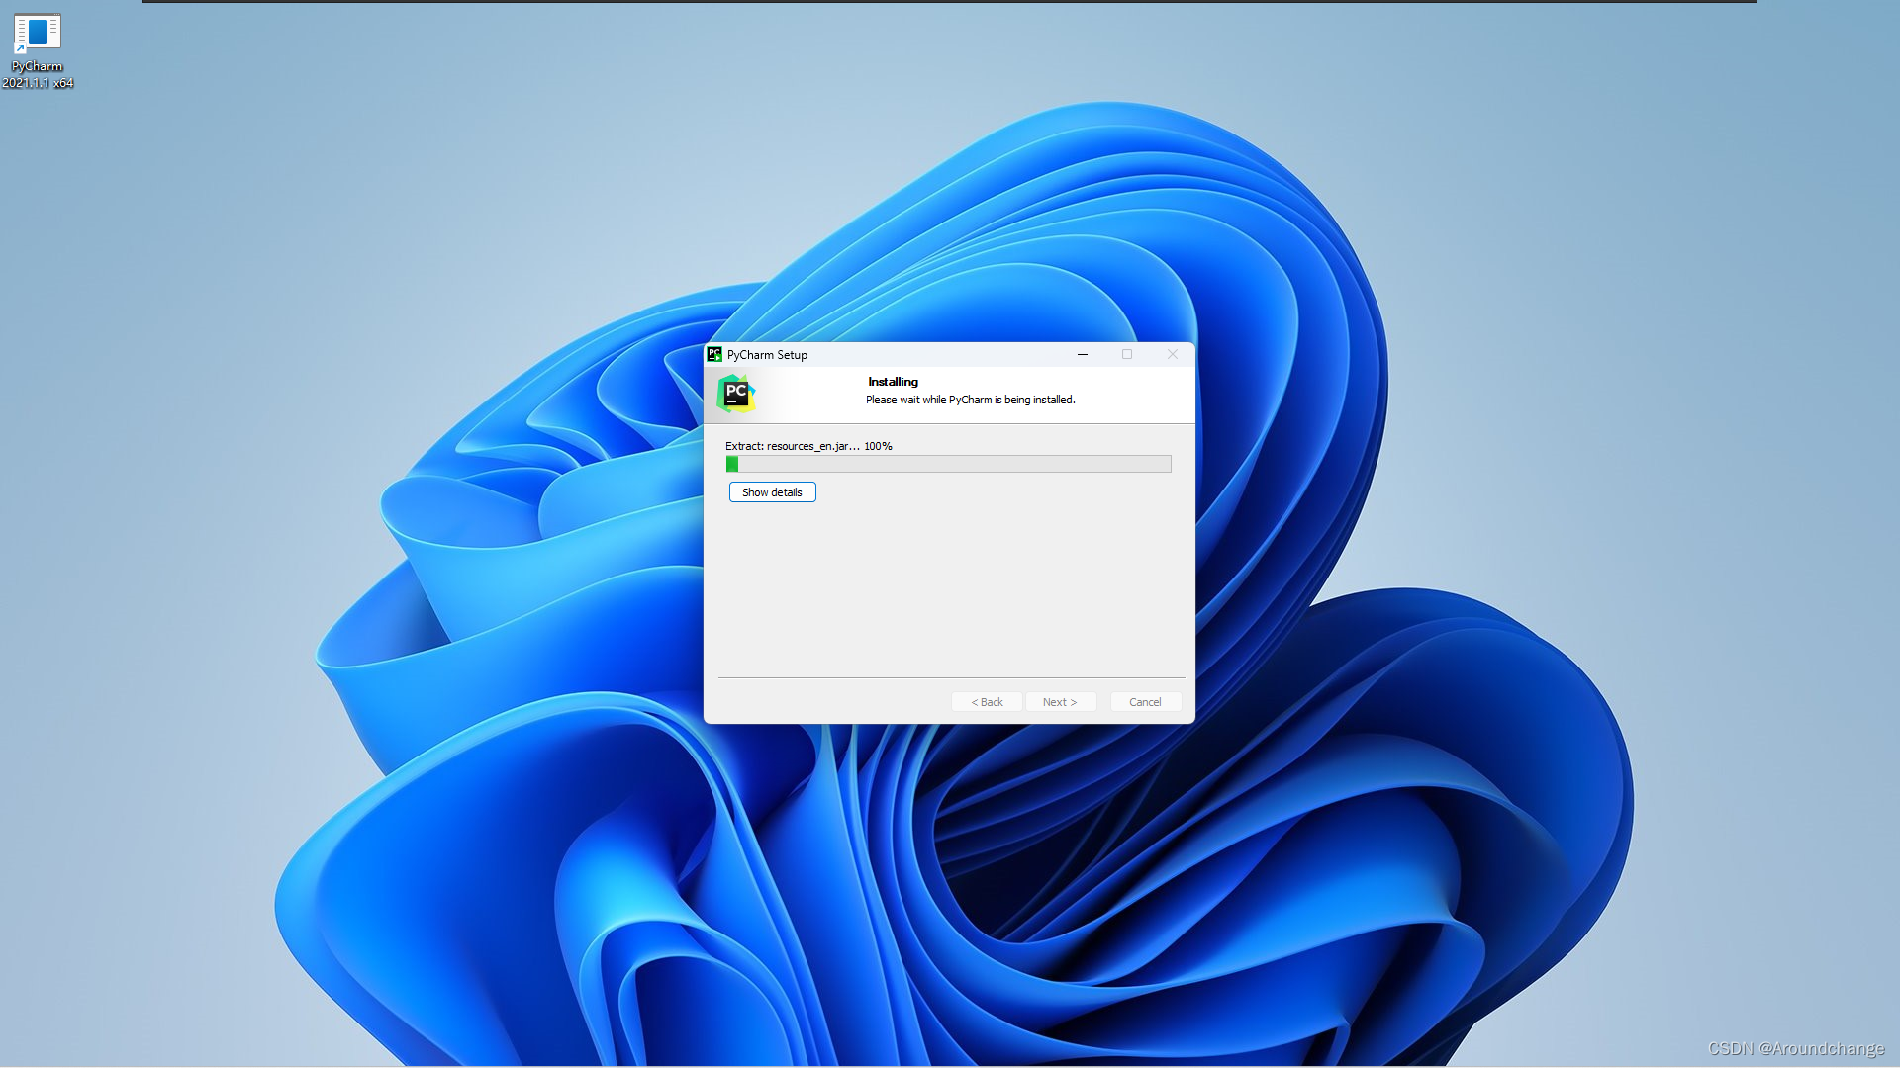Click the 'PyCharm Setup' window title text

(767, 355)
